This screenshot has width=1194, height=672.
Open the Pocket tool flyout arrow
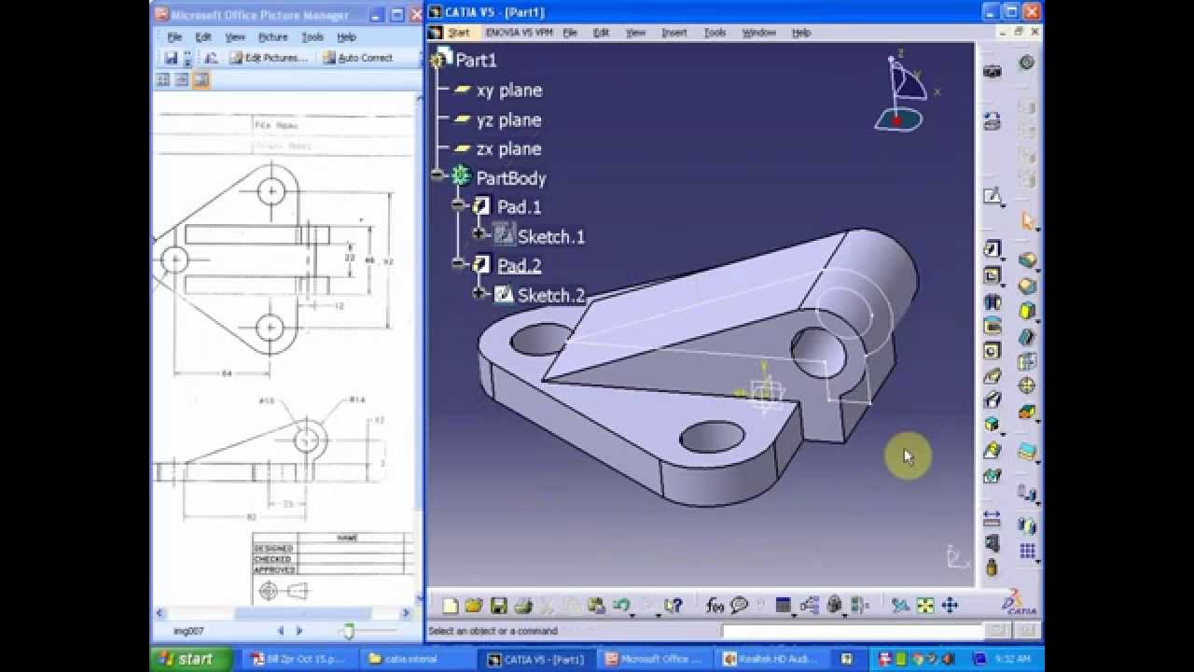tap(1004, 285)
